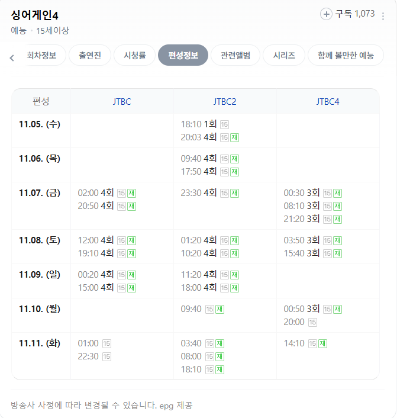
Task: Show 함께 볼만한 예능 tab
Action: [x=346, y=56]
